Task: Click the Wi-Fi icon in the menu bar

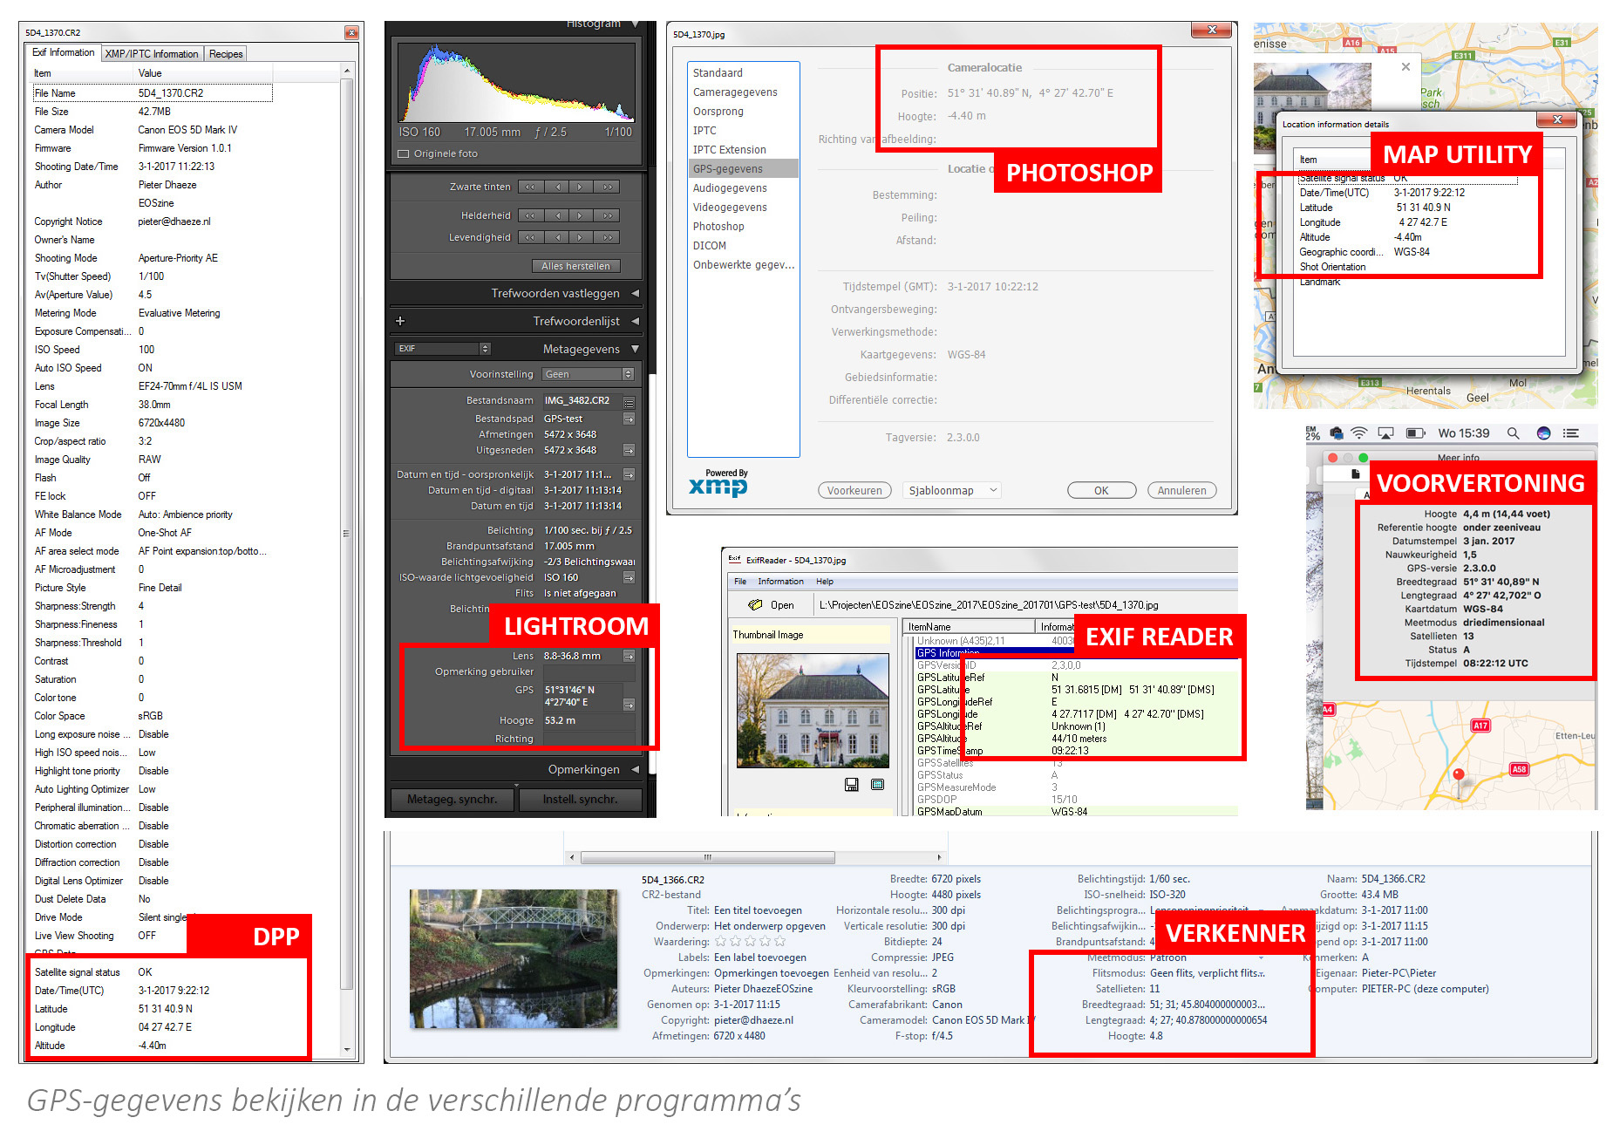Action: tap(1358, 433)
